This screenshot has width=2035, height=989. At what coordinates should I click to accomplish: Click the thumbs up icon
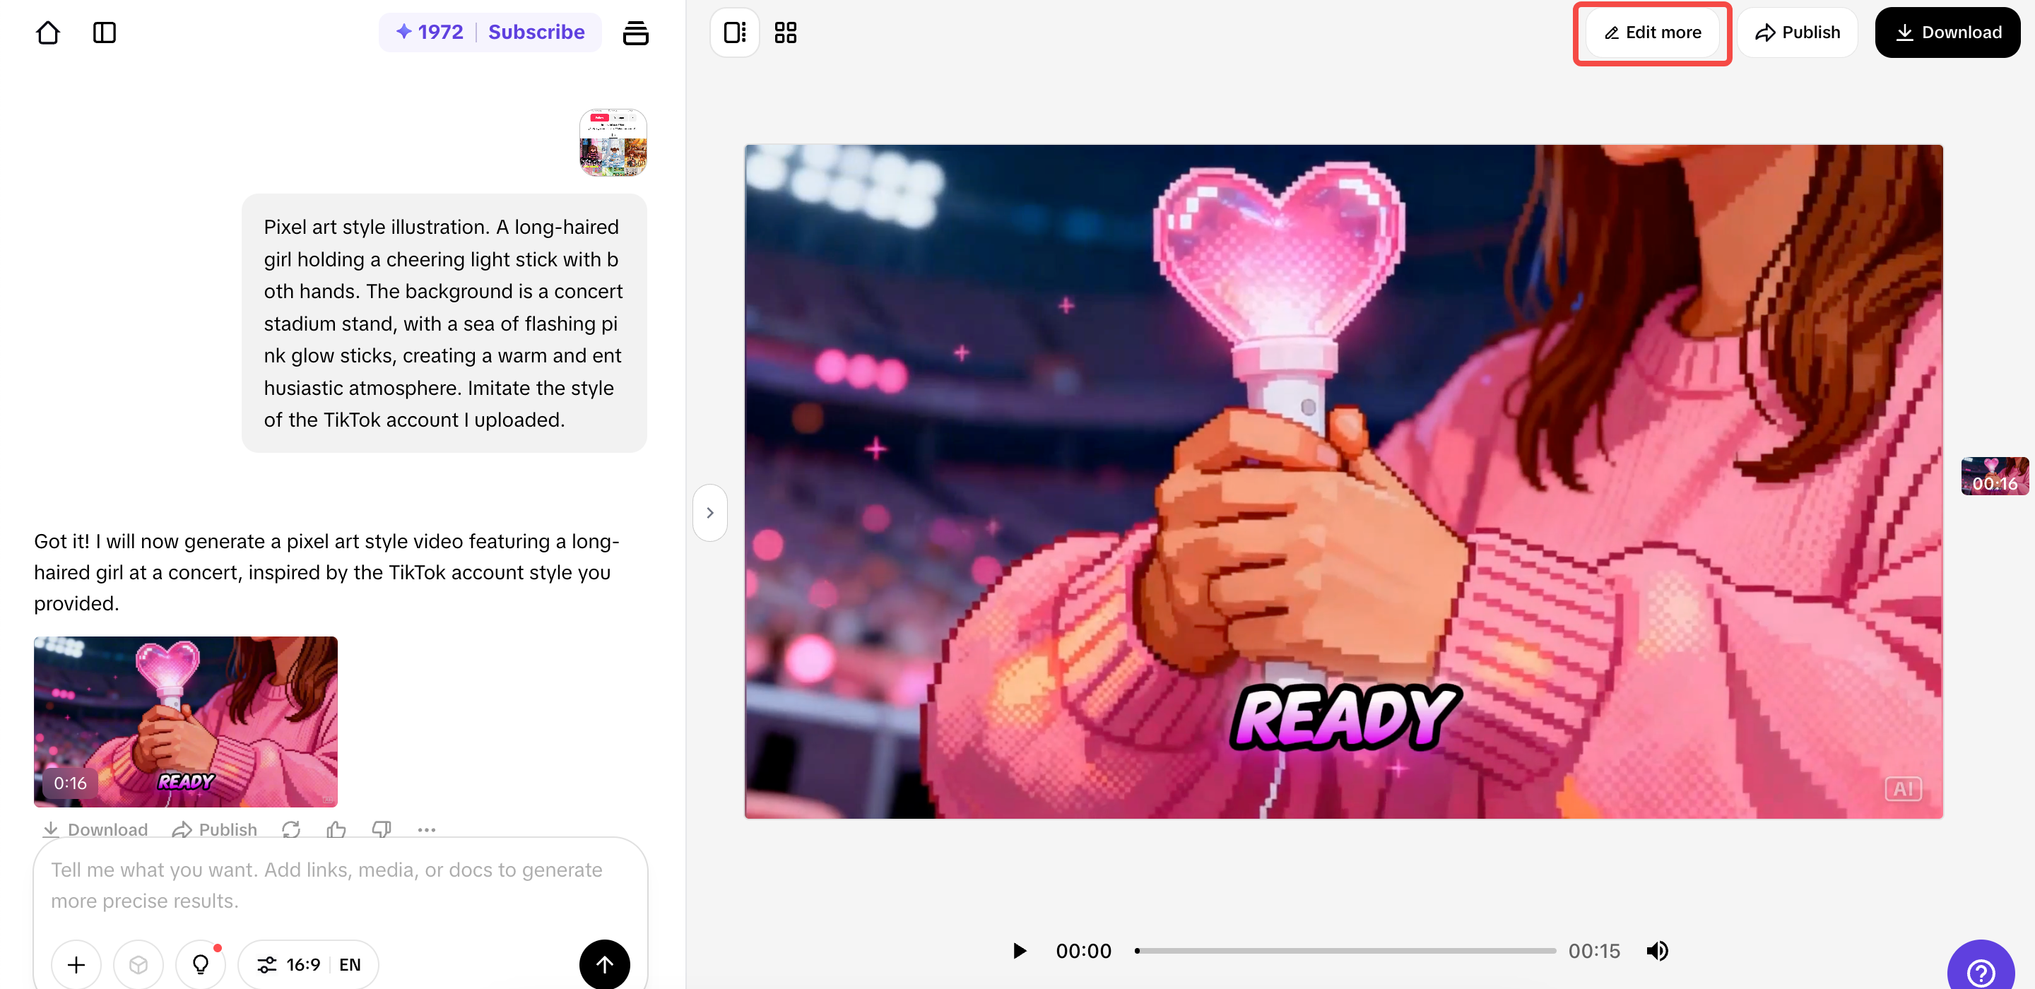(336, 829)
